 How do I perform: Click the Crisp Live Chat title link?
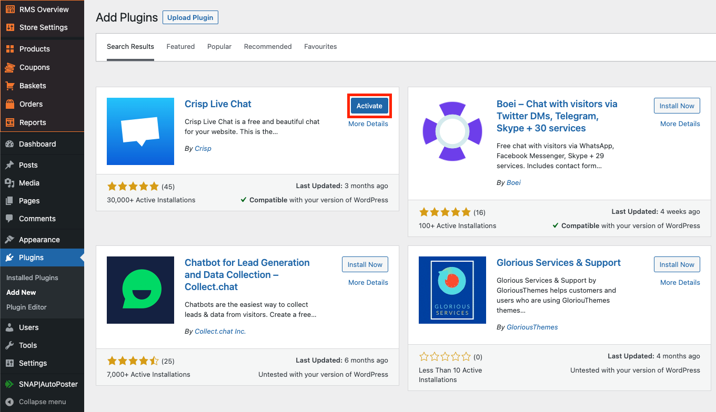coord(218,104)
